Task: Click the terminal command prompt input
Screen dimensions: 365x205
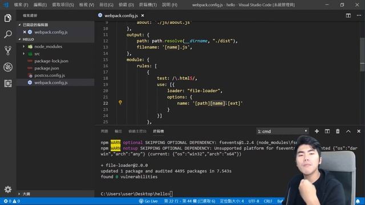Action: pos(172,194)
